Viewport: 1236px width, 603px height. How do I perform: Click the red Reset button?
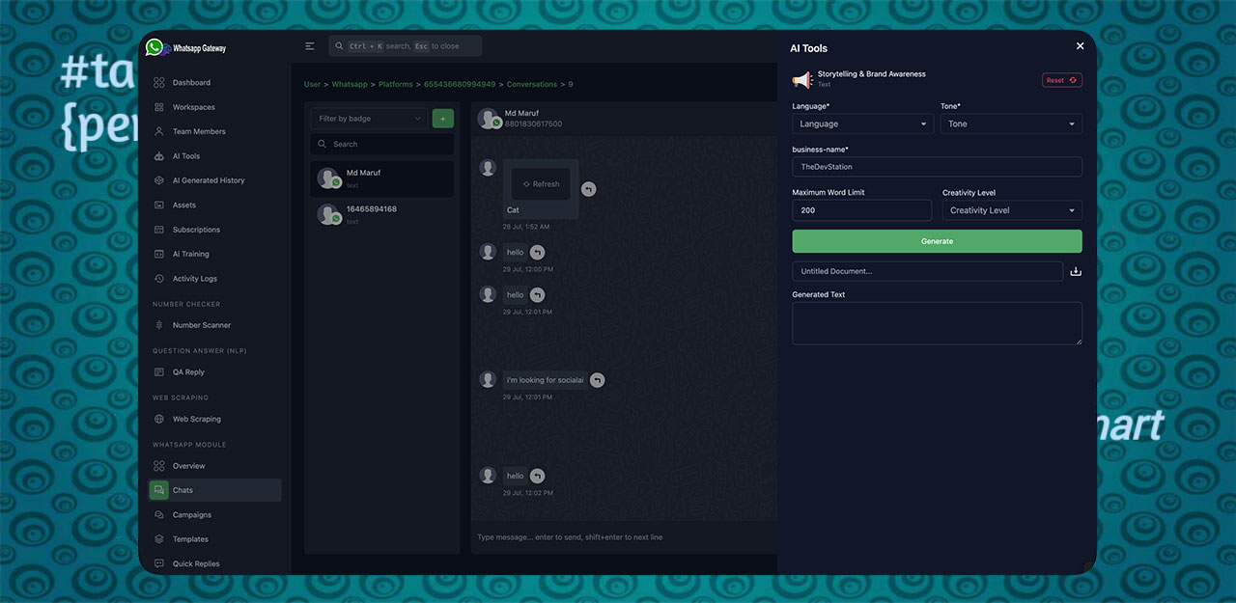click(1061, 81)
